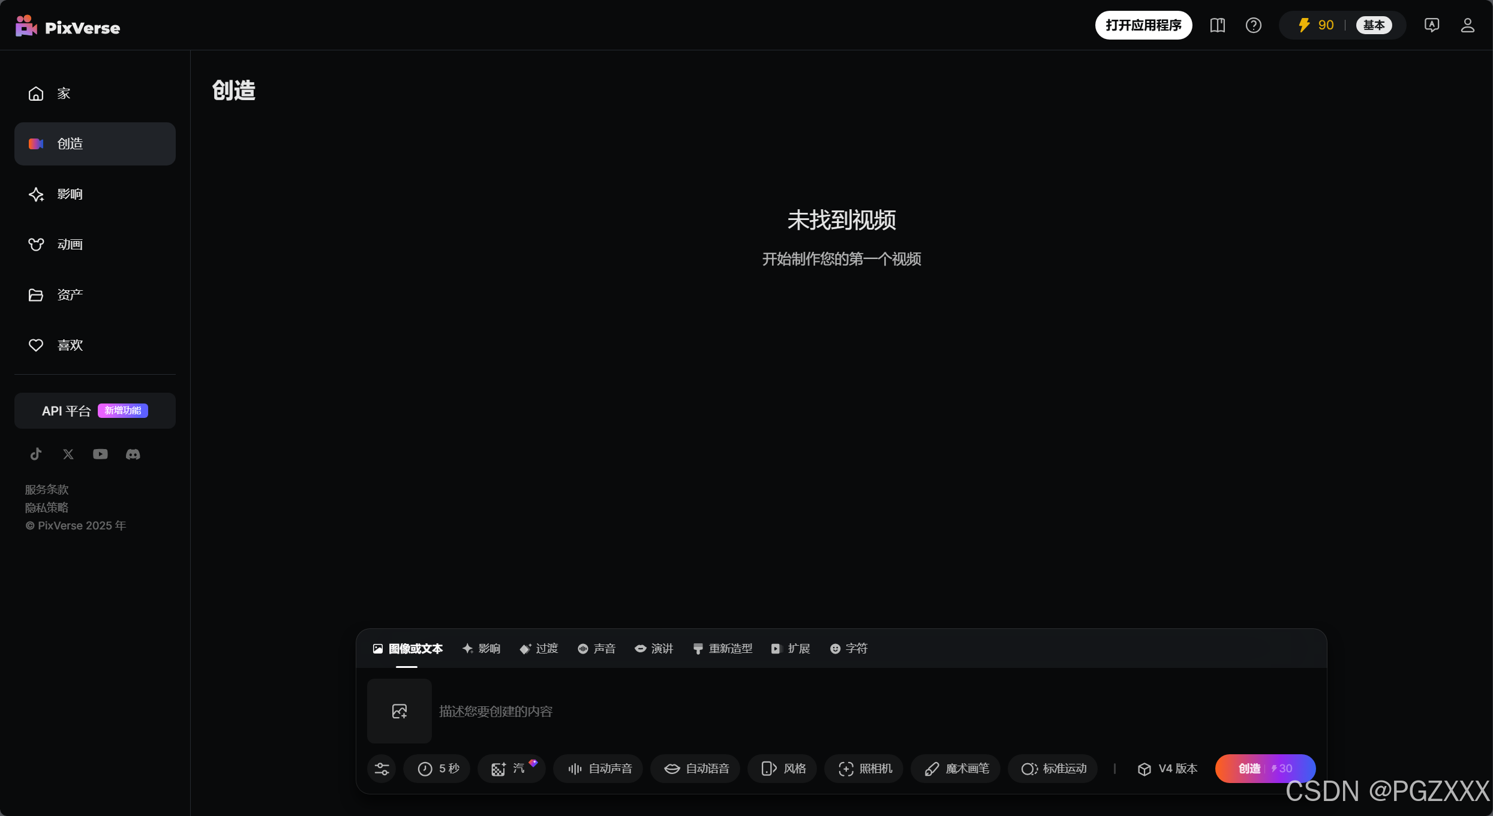Screen dimensions: 1493x816
Task: Click the 打开应用程序 open app button
Action: click(1143, 25)
